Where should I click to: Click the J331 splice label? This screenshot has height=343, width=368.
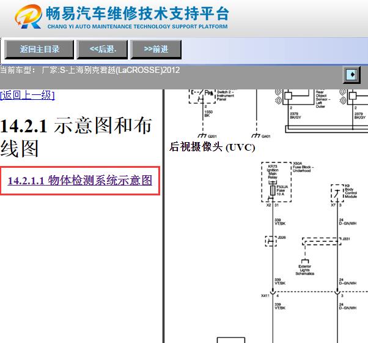tap(346, 239)
